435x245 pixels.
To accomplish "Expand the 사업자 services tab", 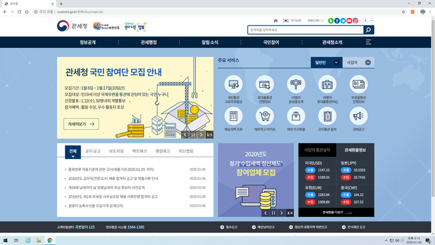I will (358, 63).
